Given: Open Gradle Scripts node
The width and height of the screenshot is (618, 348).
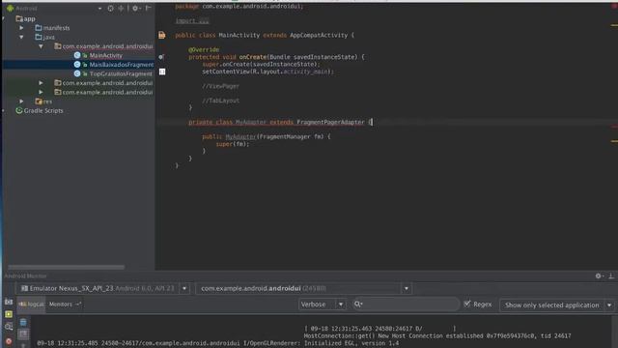Looking at the screenshot, I should [x=40, y=111].
